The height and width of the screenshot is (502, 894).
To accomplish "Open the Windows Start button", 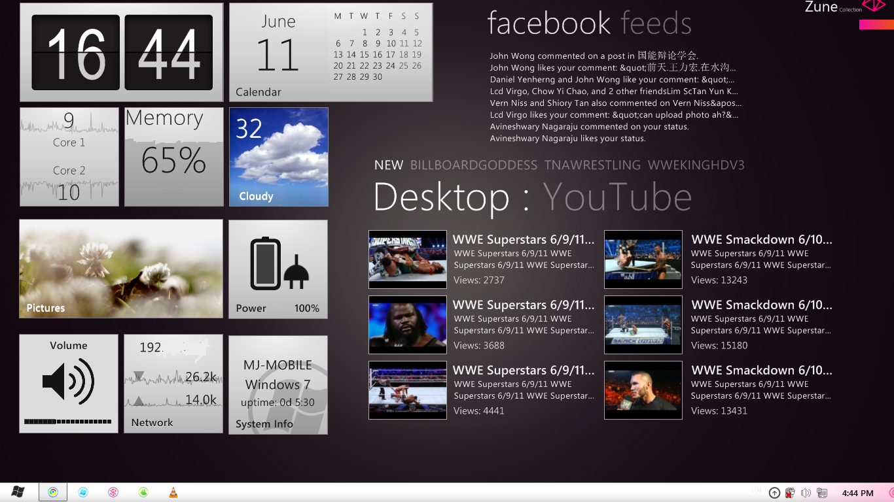I will point(18,492).
